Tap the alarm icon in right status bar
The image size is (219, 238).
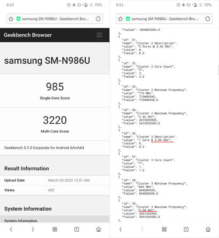coord(178,5)
